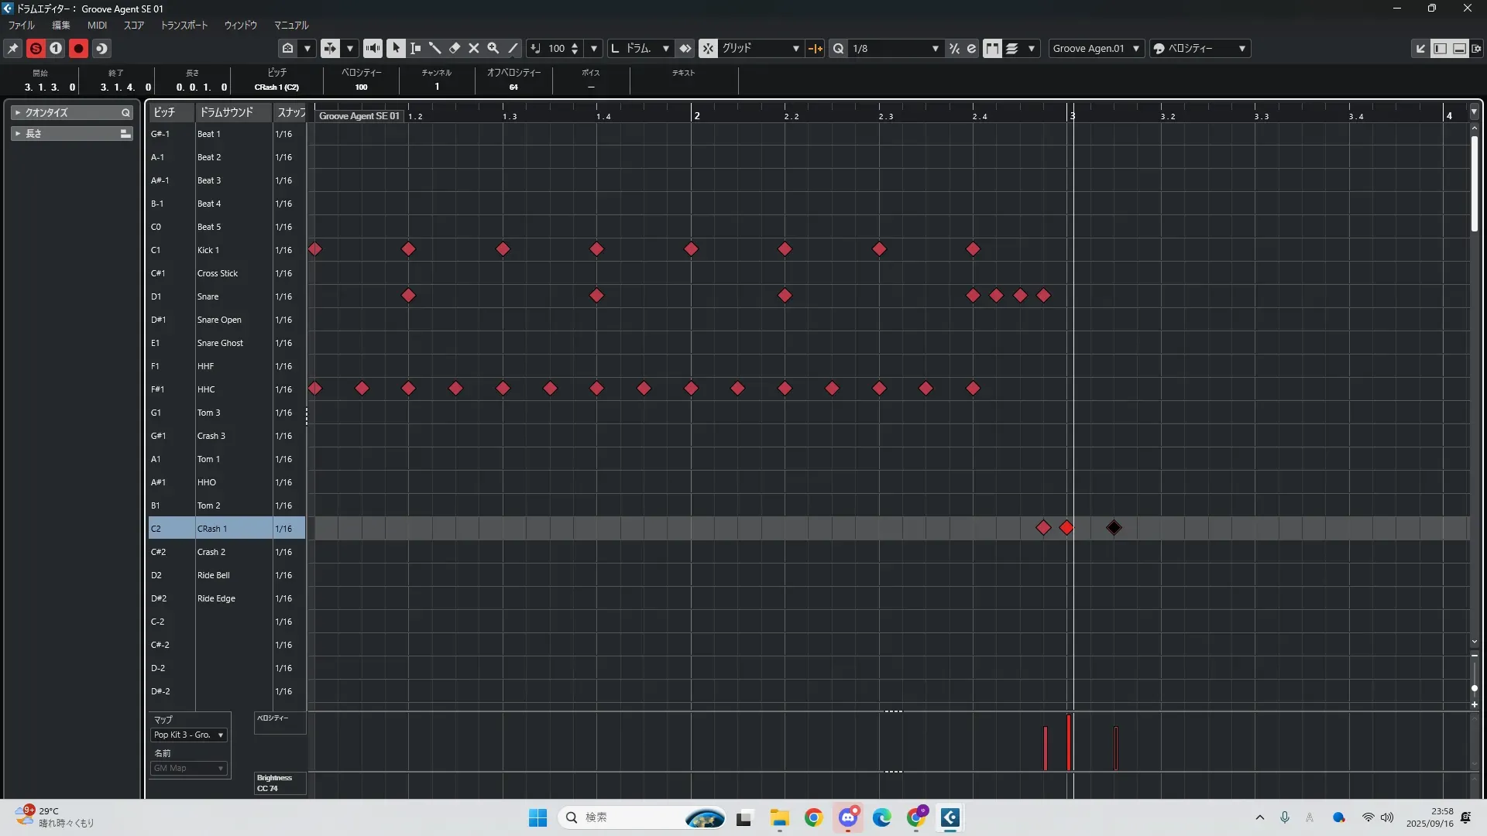Toggle Snap on/off button
Viewport: 1487px width, 836px height.
click(708, 48)
